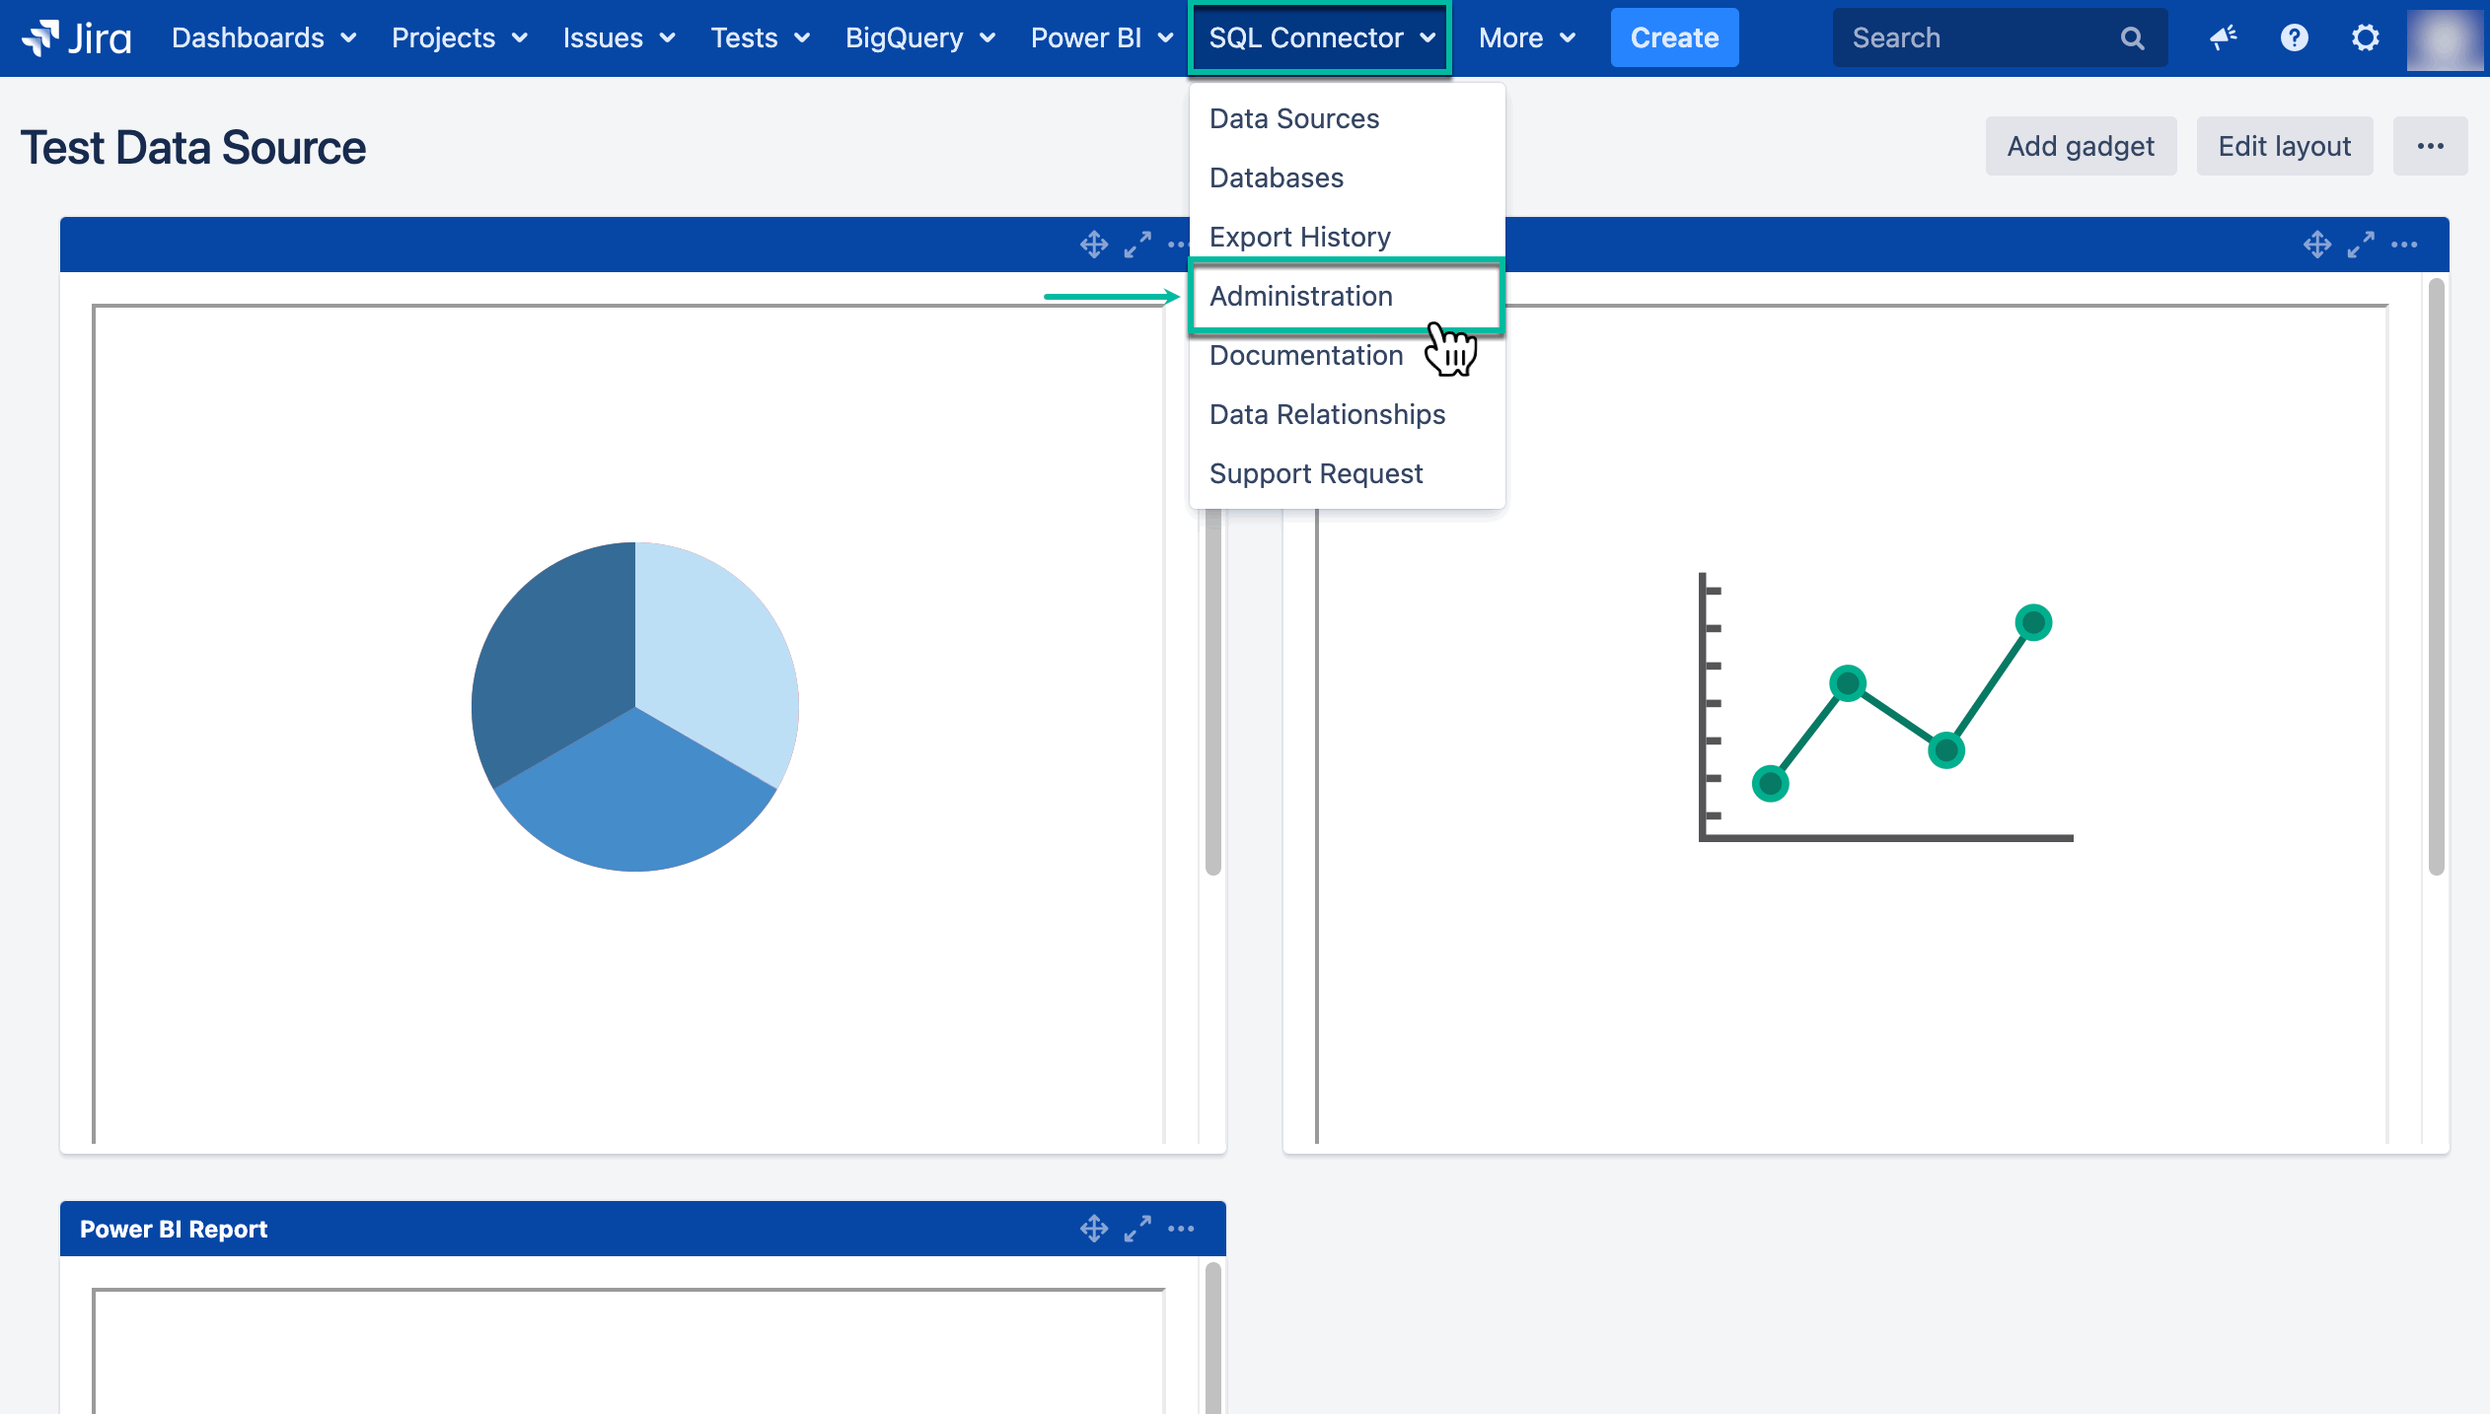Click the Create button
Screen dimensions: 2490x1414
click(x=1674, y=37)
